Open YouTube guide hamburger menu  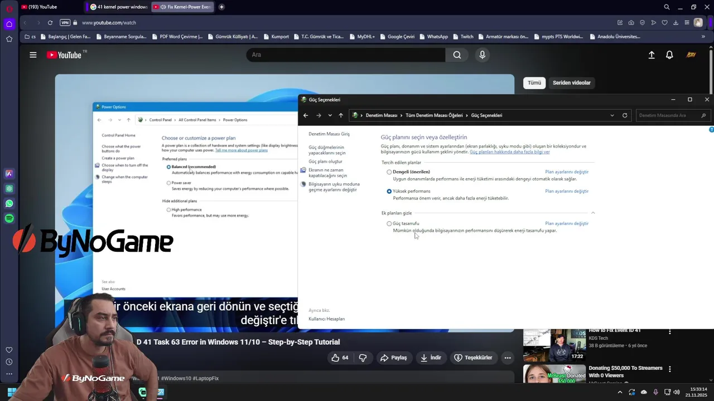click(x=33, y=55)
